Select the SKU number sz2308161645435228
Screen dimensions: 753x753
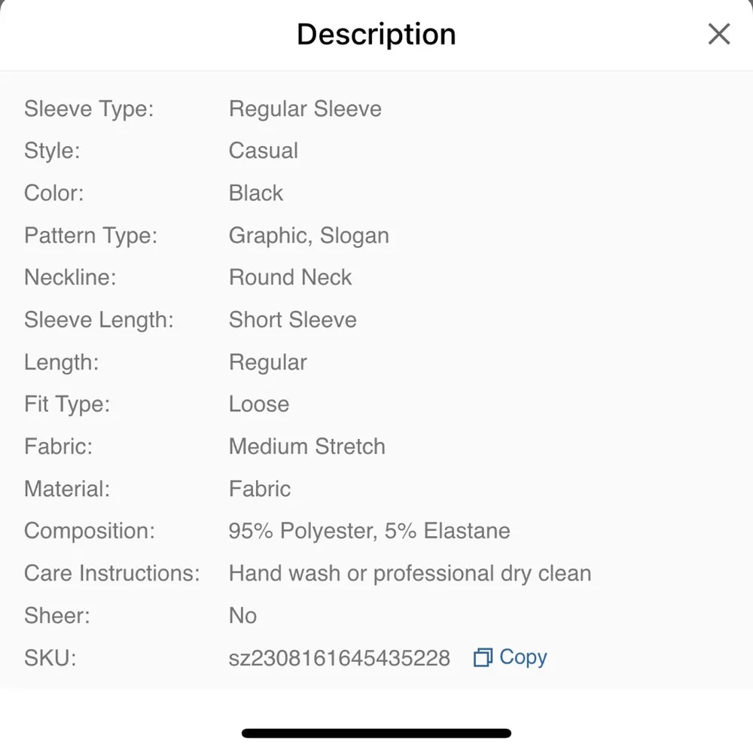click(x=339, y=658)
